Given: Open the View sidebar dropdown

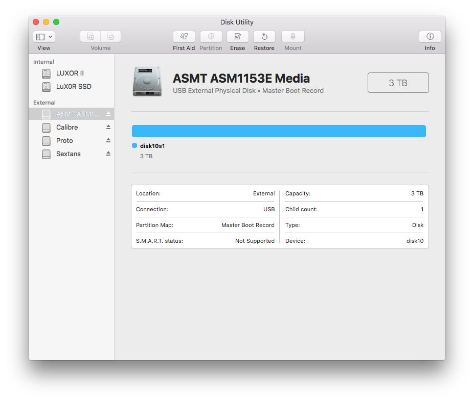Looking at the screenshot, I should point(44,37).
